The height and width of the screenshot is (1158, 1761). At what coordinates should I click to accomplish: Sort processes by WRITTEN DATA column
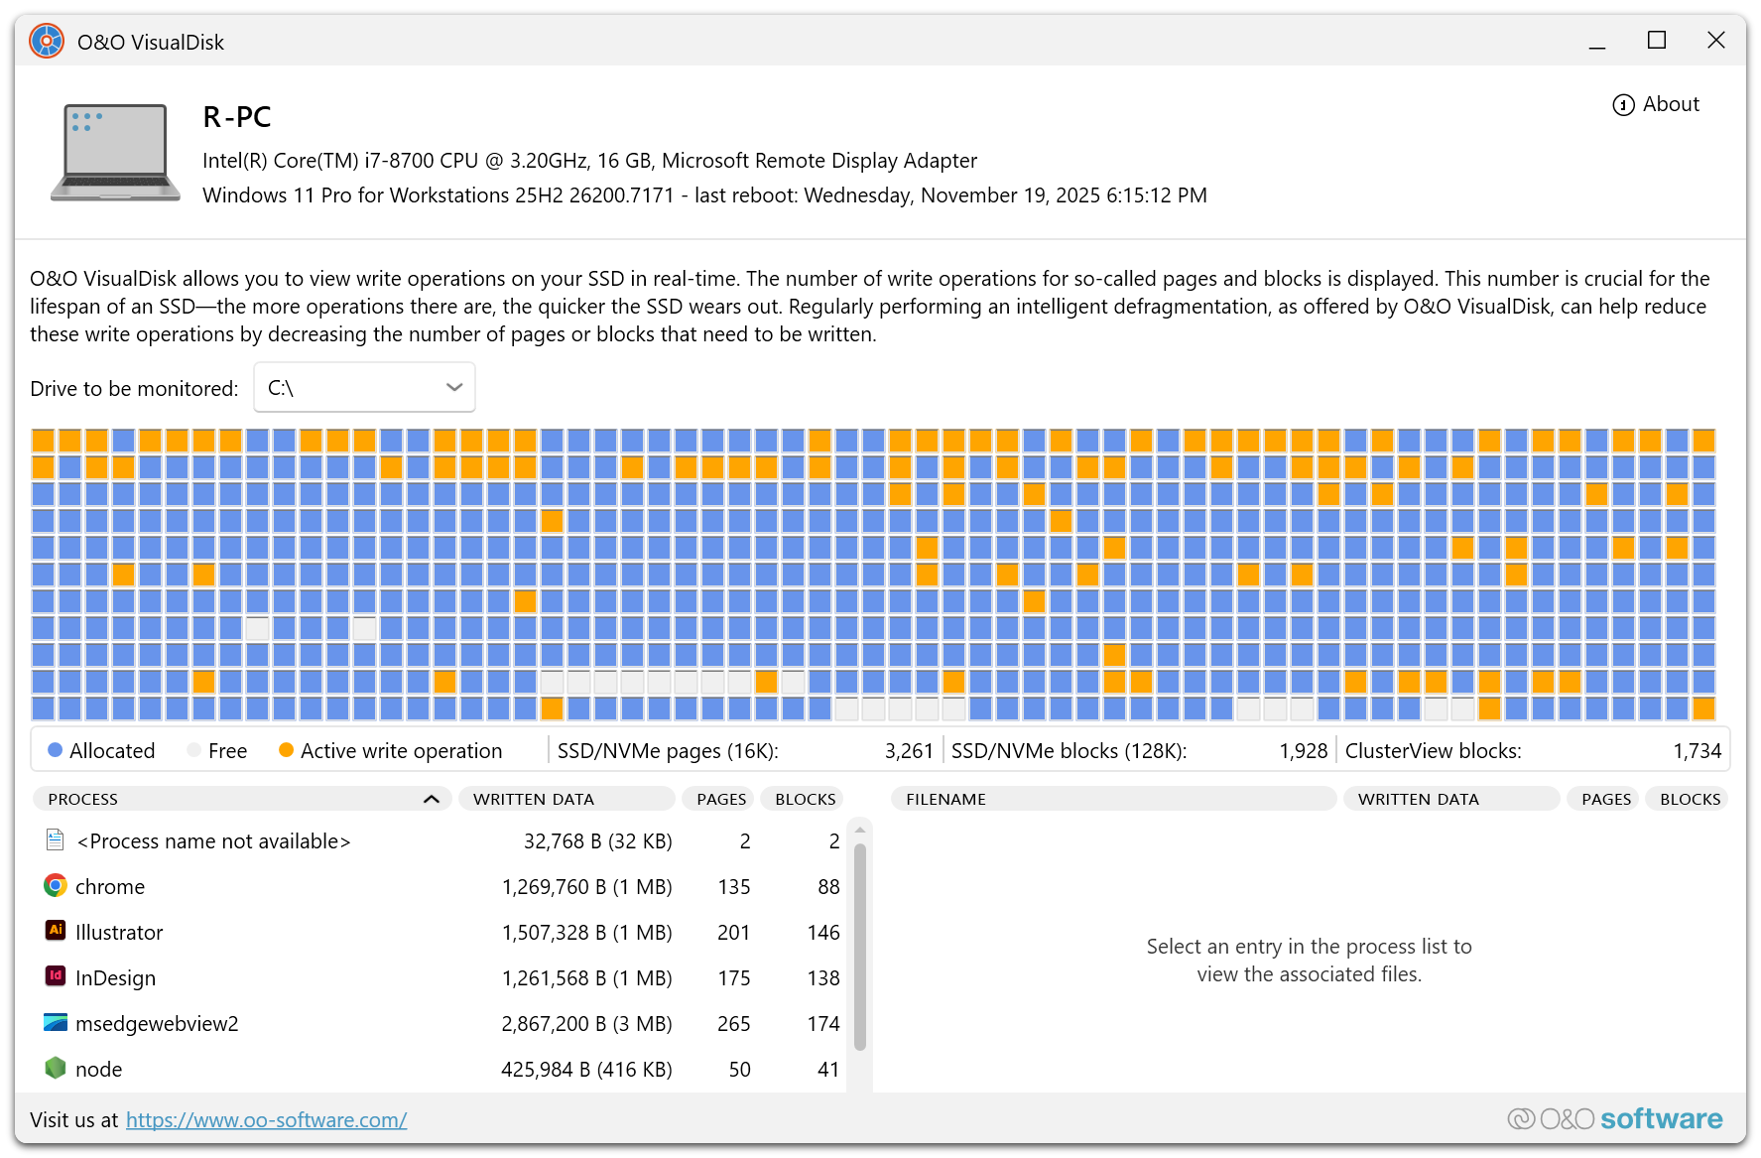(566, 799)
